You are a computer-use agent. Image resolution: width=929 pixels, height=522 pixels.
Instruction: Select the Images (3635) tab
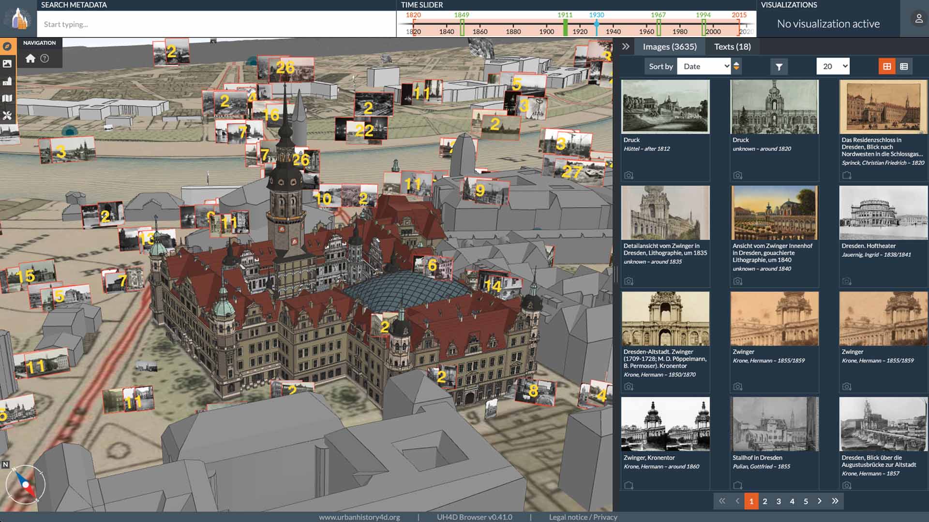669,47
